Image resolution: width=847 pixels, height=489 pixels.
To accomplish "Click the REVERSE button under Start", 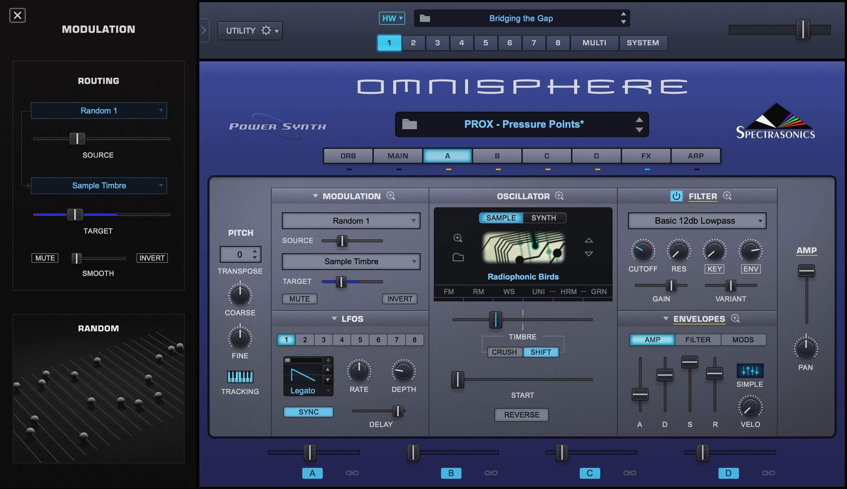I will tap(521, 415).
